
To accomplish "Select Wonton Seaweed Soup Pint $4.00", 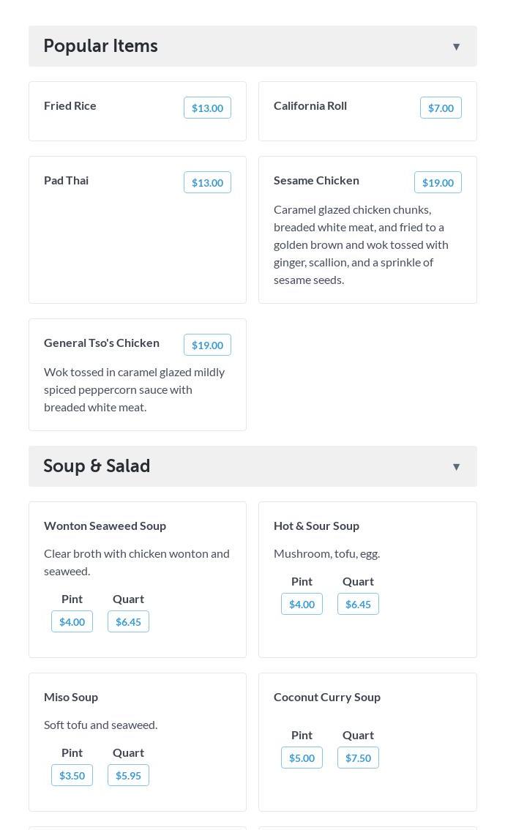I will 72,622.
